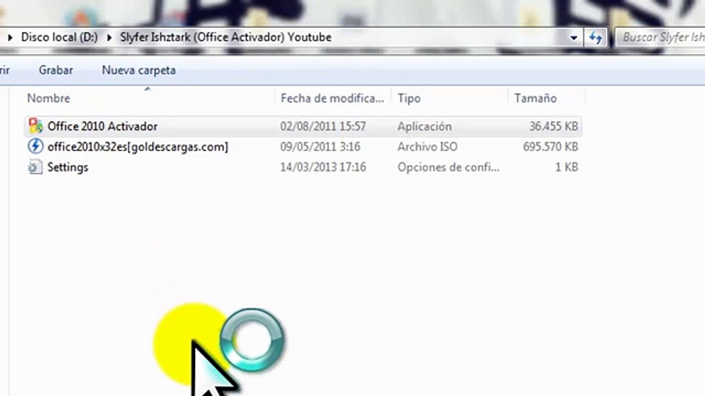Select the Office 2010 Activador application icon

click(36, 126)
